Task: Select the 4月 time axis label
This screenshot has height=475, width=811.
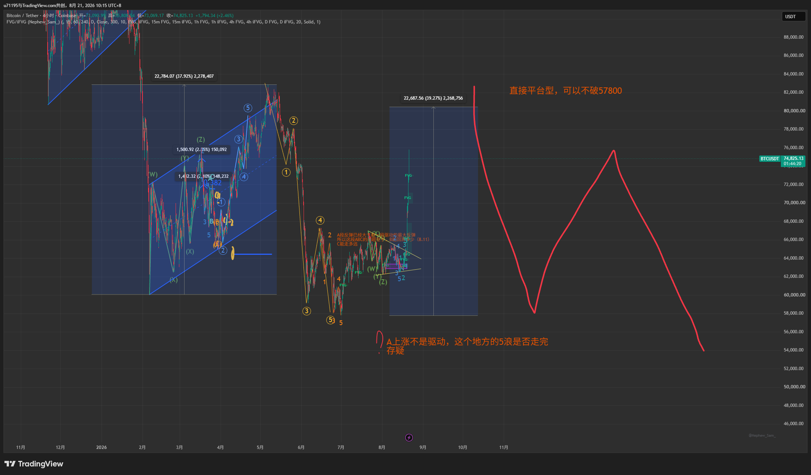Action: point(220,447)
